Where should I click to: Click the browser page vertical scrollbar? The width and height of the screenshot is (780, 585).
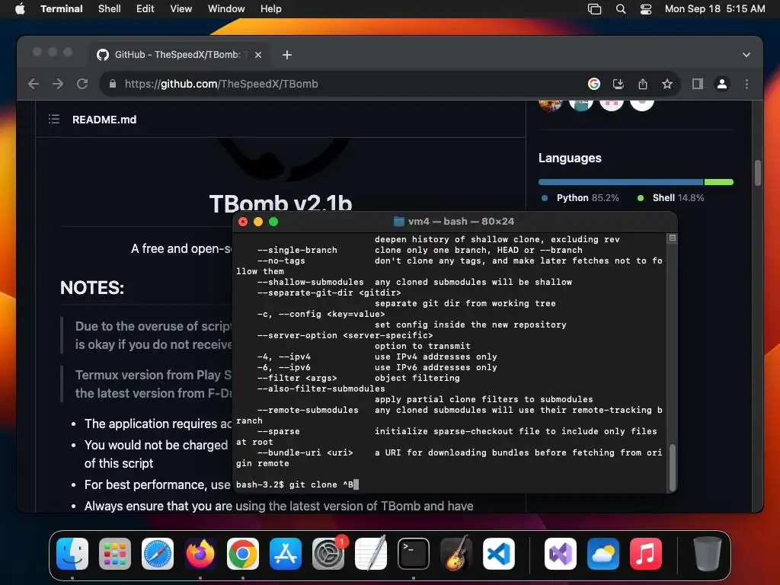point(758,173)
